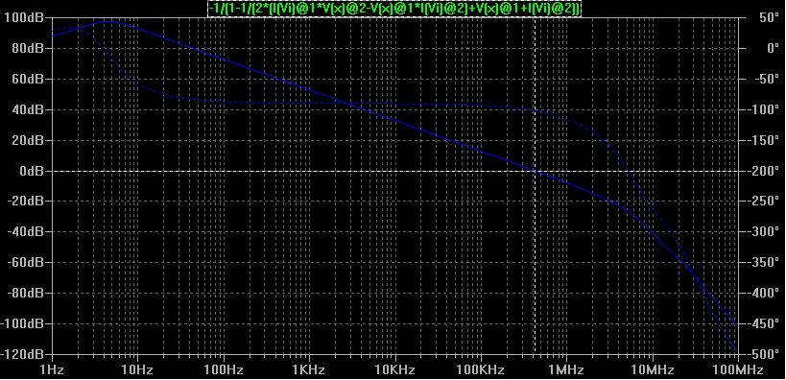Click the 10KHz frequency axis label

pos(395,370)
